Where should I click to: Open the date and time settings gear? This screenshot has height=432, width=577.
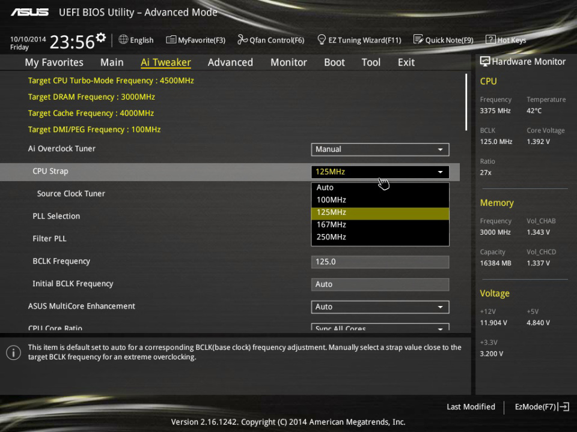tap(101, 37)
